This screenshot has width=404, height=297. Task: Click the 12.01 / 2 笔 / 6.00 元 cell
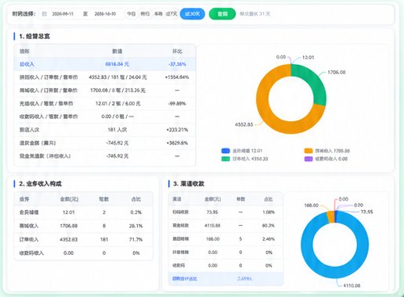117,103
